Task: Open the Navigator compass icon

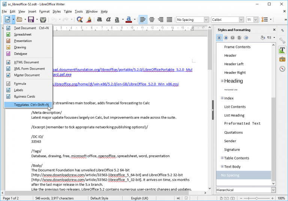Action: [x=282, y=69]
